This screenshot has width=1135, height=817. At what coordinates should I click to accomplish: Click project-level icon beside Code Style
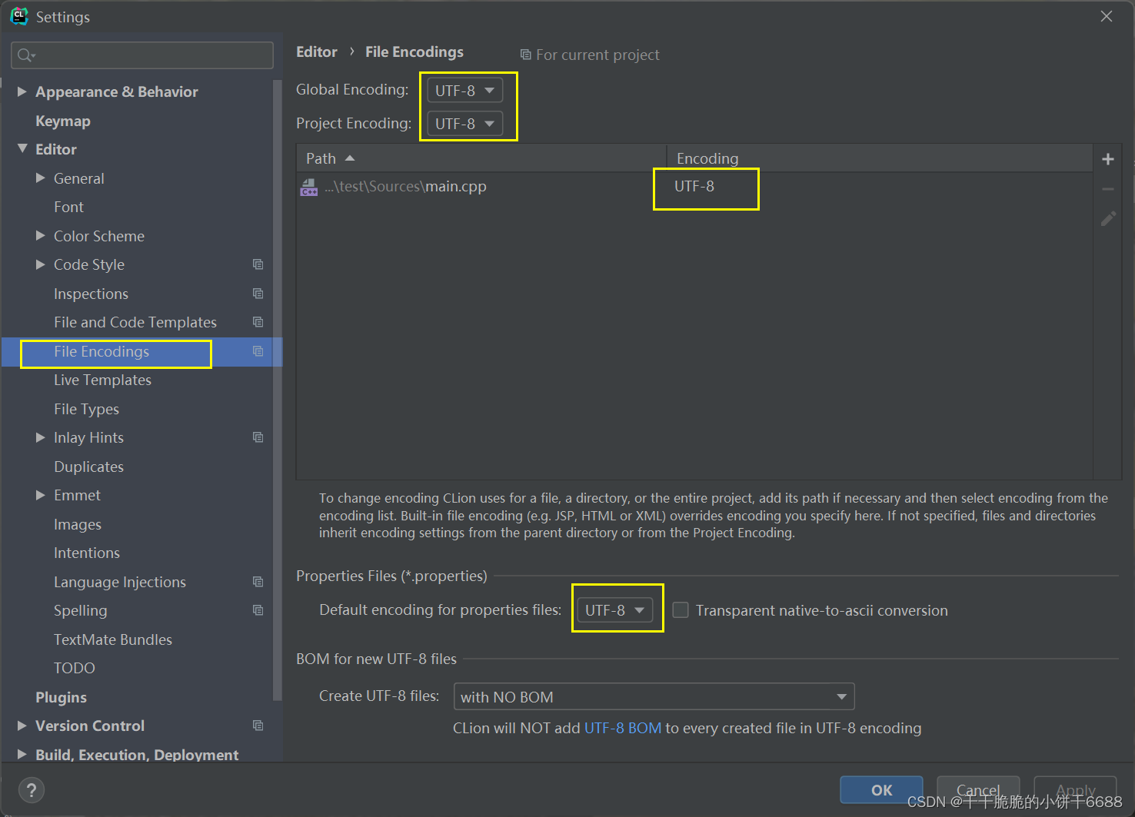point(258,264)
